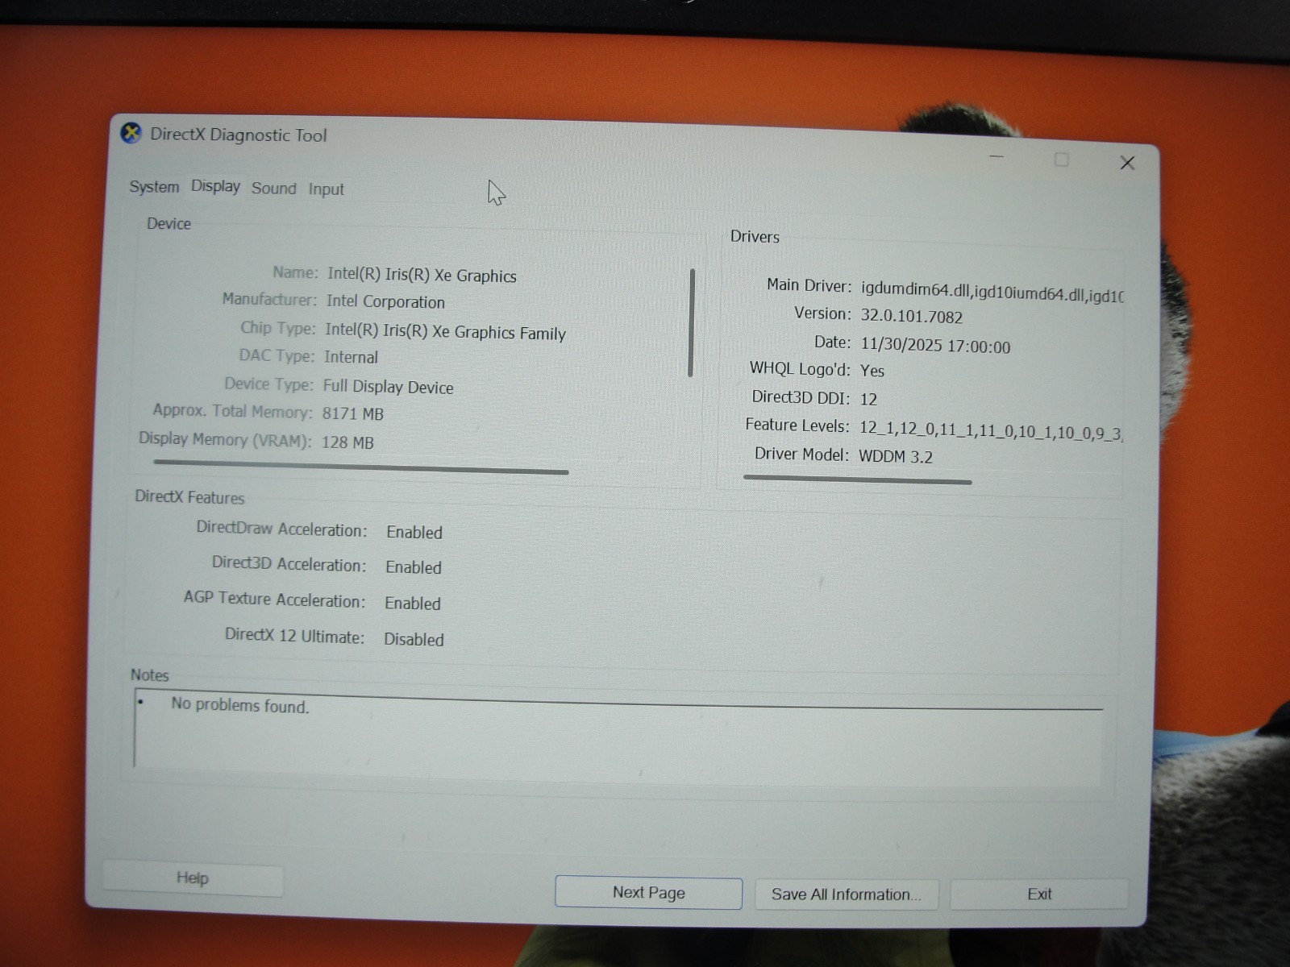The height and width of the screenshot is (967, 1290).
Task: Click the Help button
Action: tap(193, 878)
